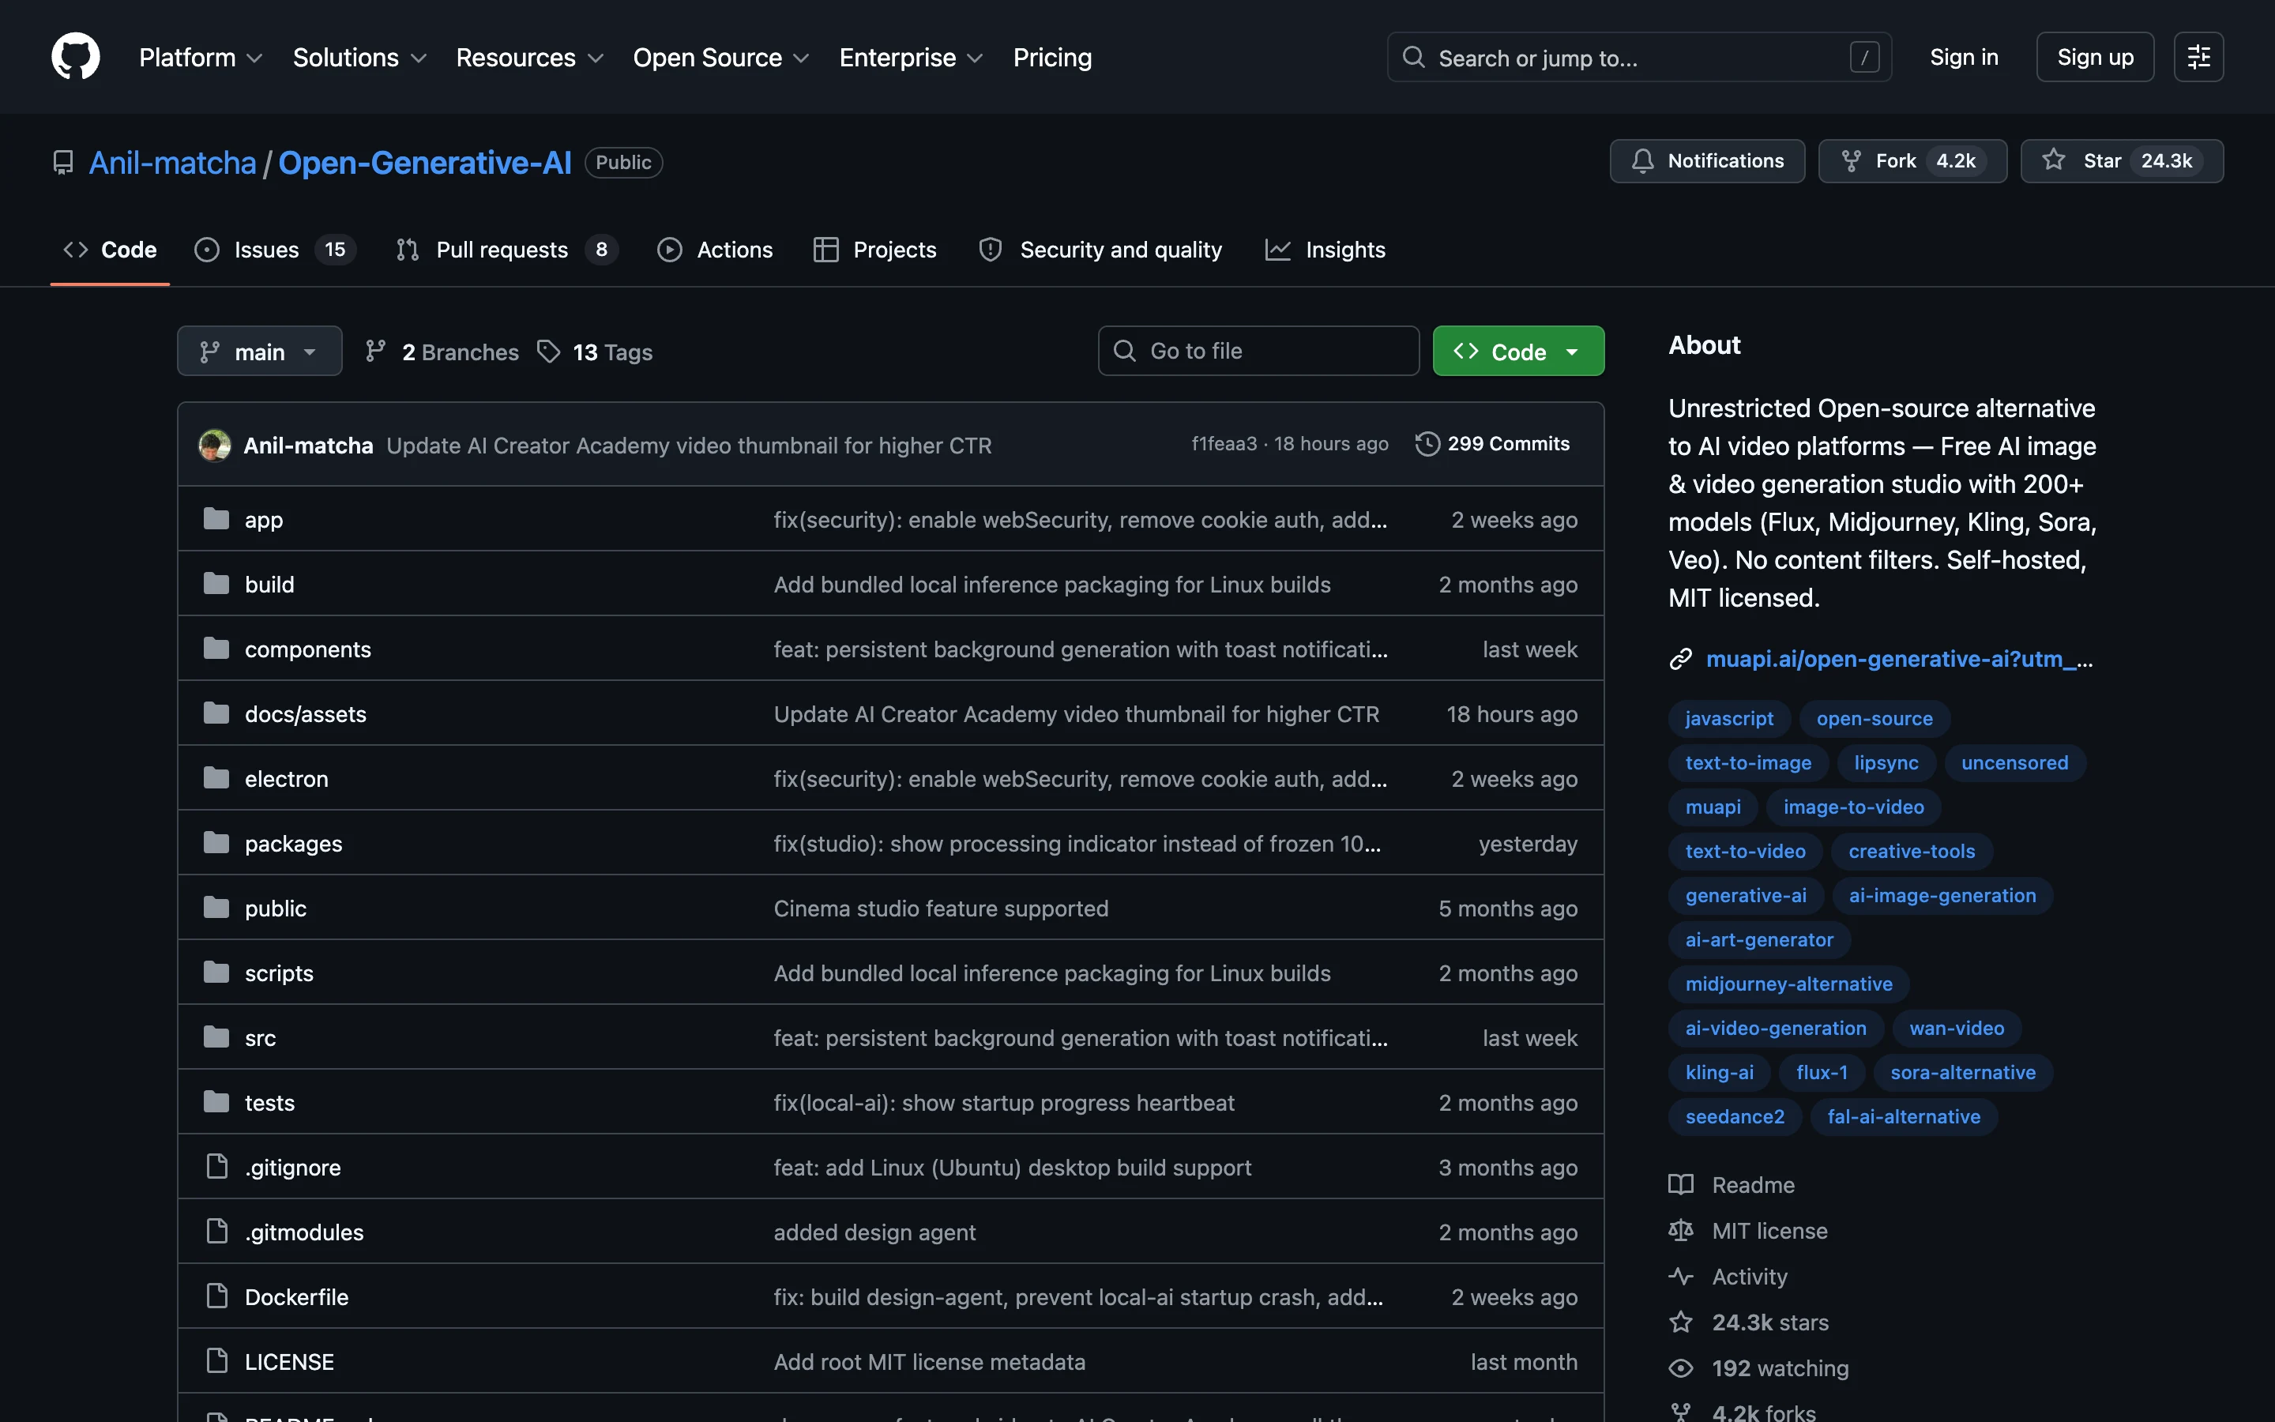Open the .gitmodules file name

click(303, 1232)
